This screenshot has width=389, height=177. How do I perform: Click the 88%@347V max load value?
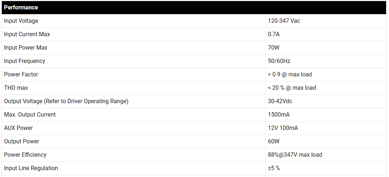(x=295, y=155)
